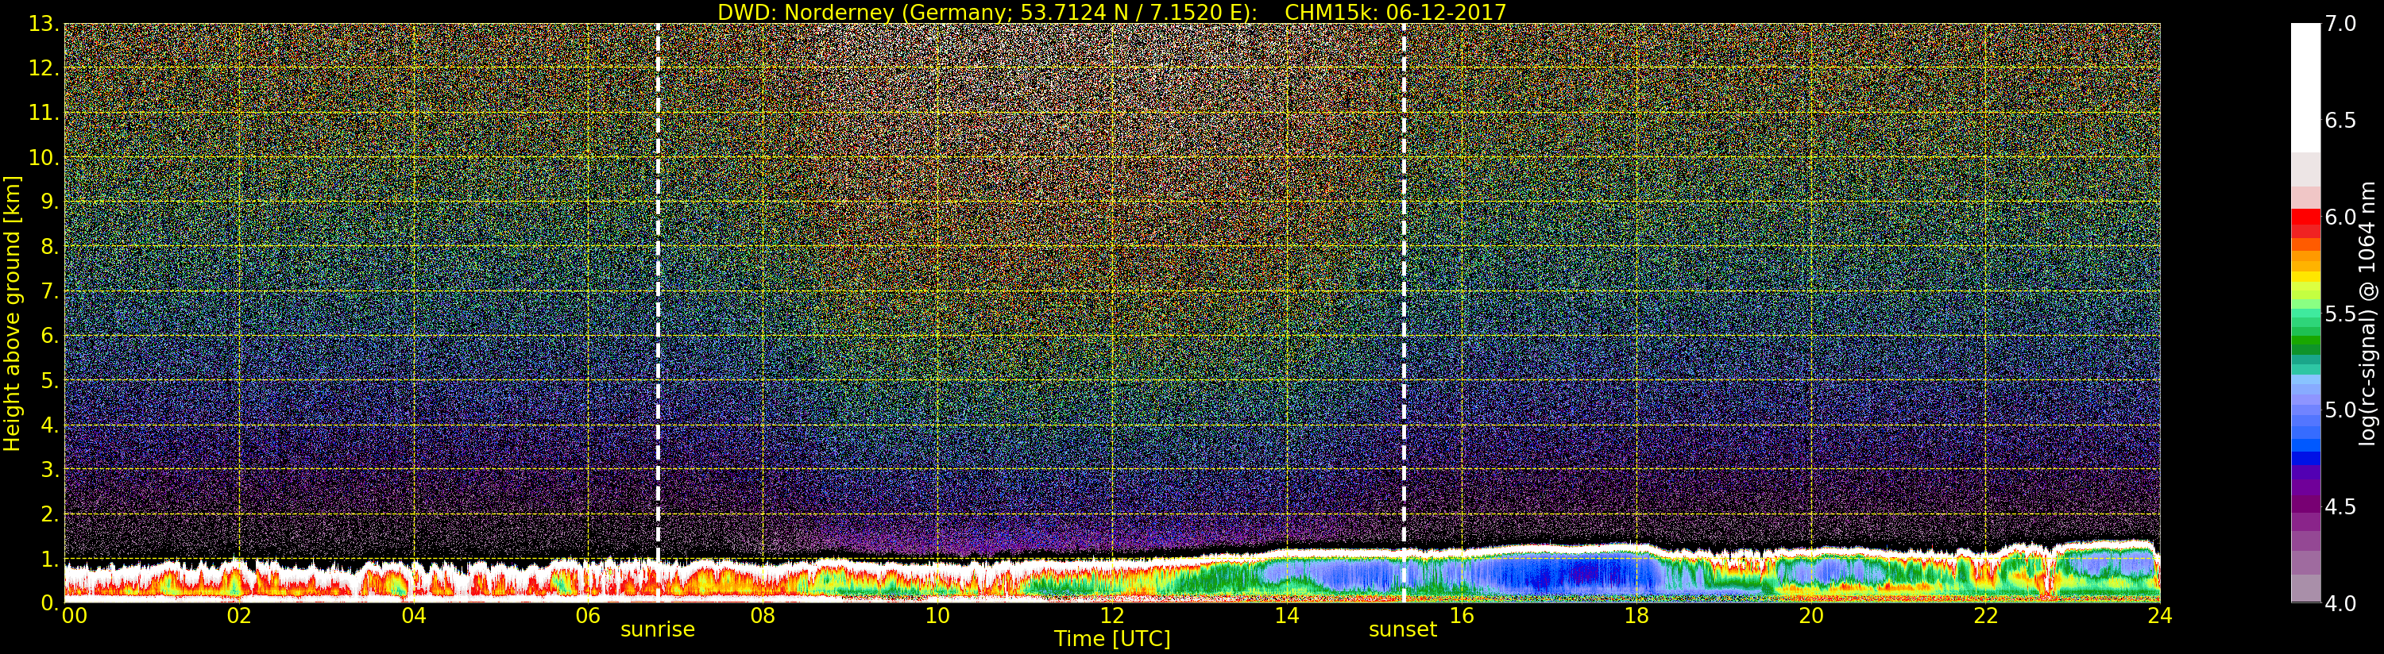
Task: Click the '8.' height tick label
Action: pos(49,247)
